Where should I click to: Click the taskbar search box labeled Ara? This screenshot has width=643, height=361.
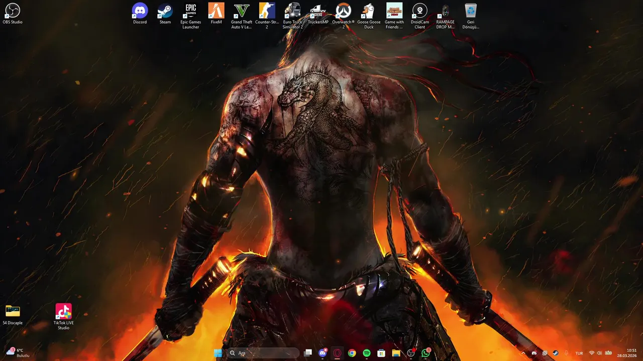(264, 353)
